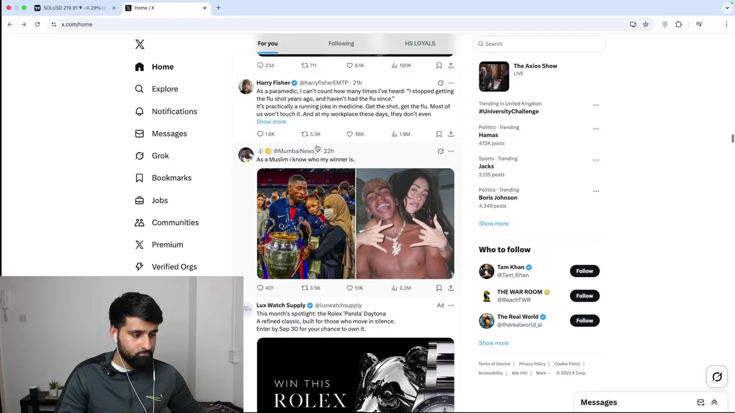Open more options on Lux Watch Supply ad

[451, 305]
